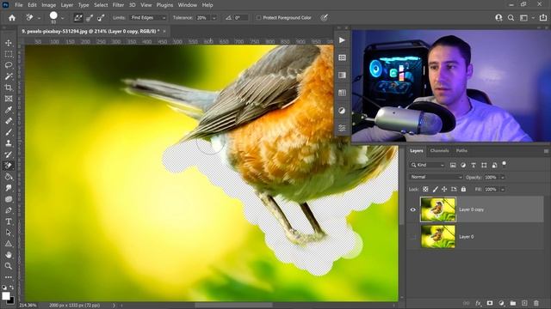Open the Select menu
The width and height of the screenshot is (551, 309).
tap(101, 5)
